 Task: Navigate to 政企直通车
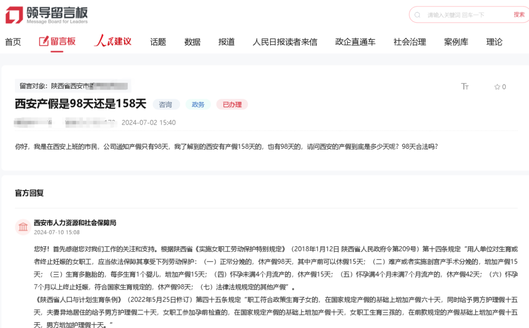pos(355,42)
